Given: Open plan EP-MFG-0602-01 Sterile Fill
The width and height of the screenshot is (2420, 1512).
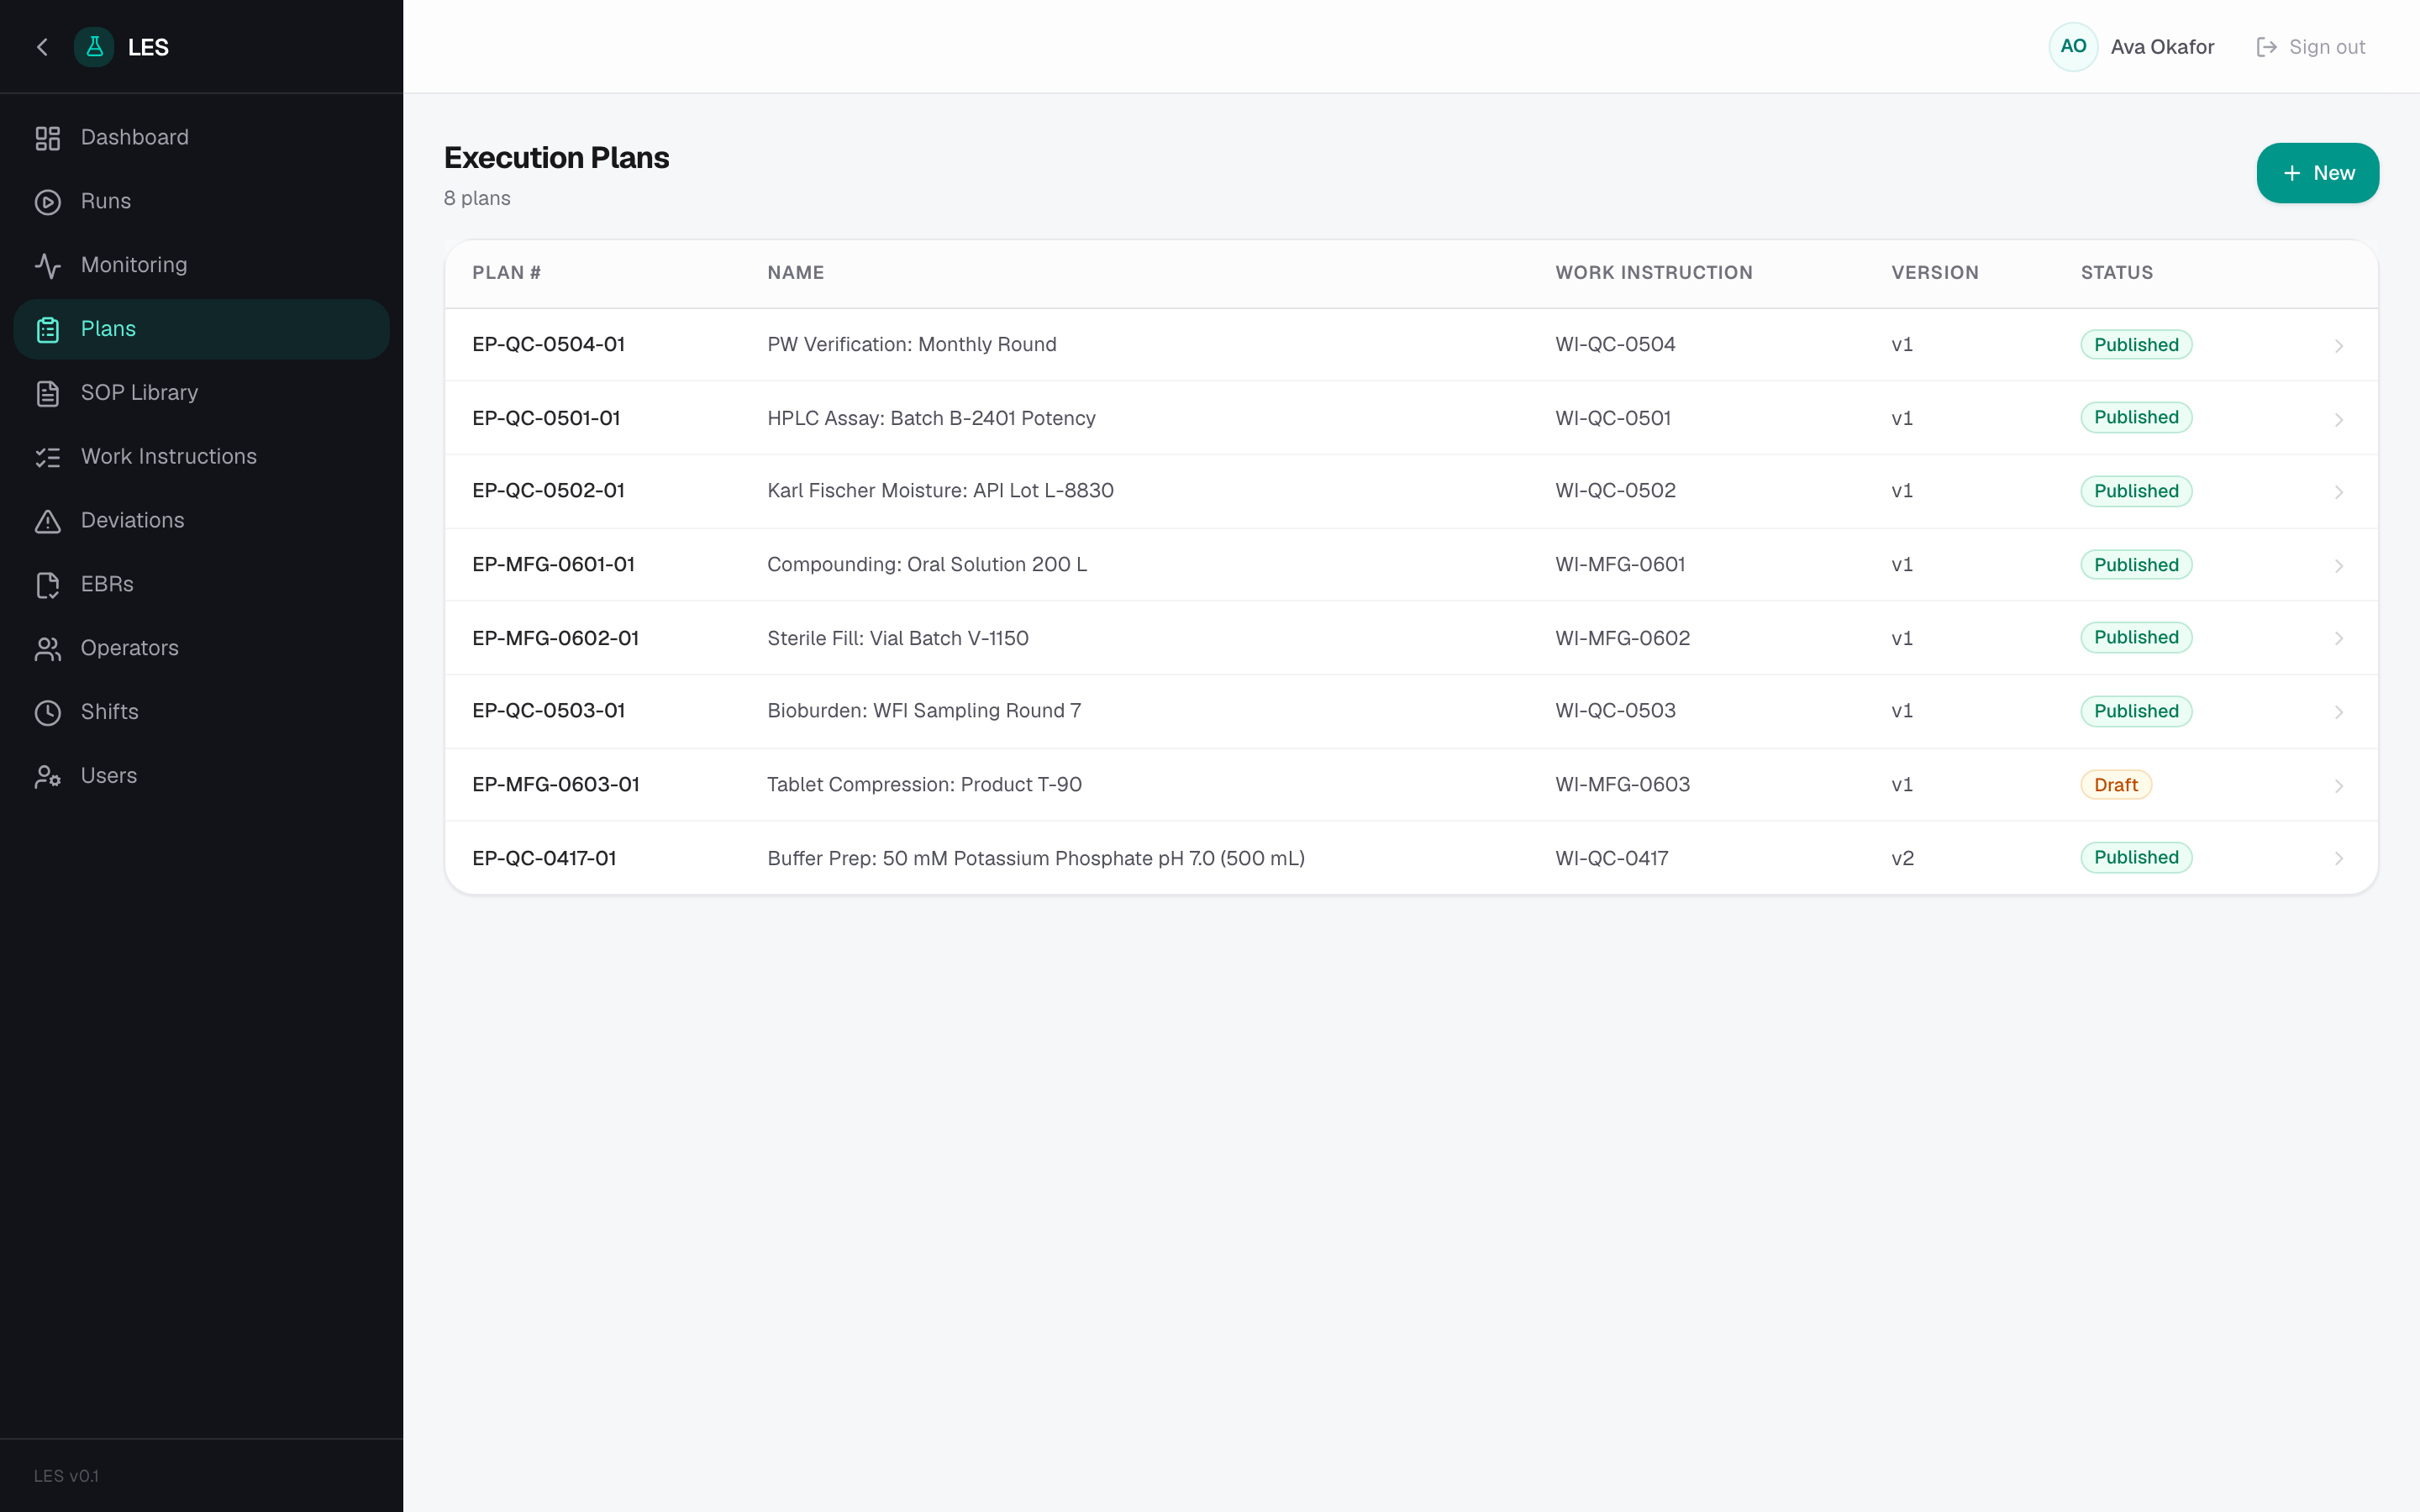Looking at the screenshot, I should point(1411,638).
